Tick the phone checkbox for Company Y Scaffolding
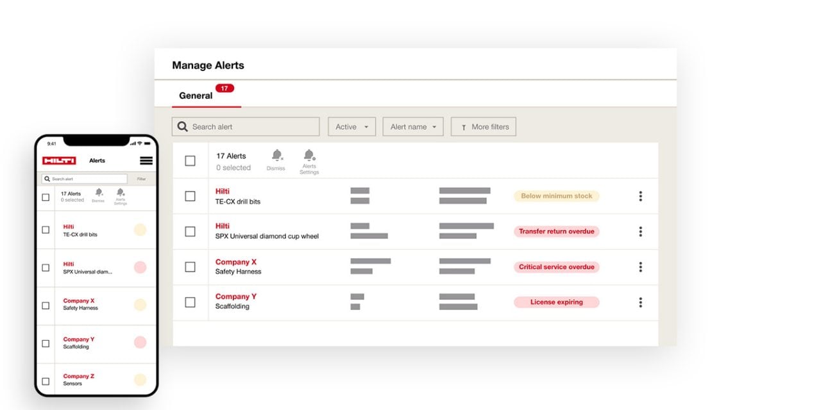 [x=46, y=343]
